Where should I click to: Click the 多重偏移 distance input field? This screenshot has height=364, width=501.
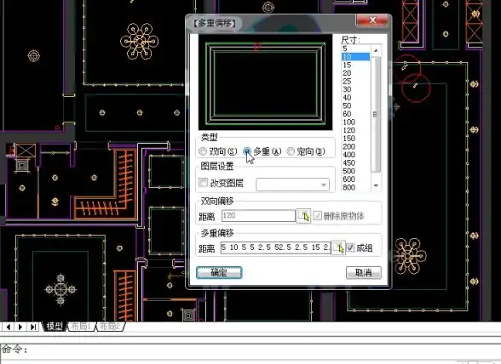coord(275,247)
